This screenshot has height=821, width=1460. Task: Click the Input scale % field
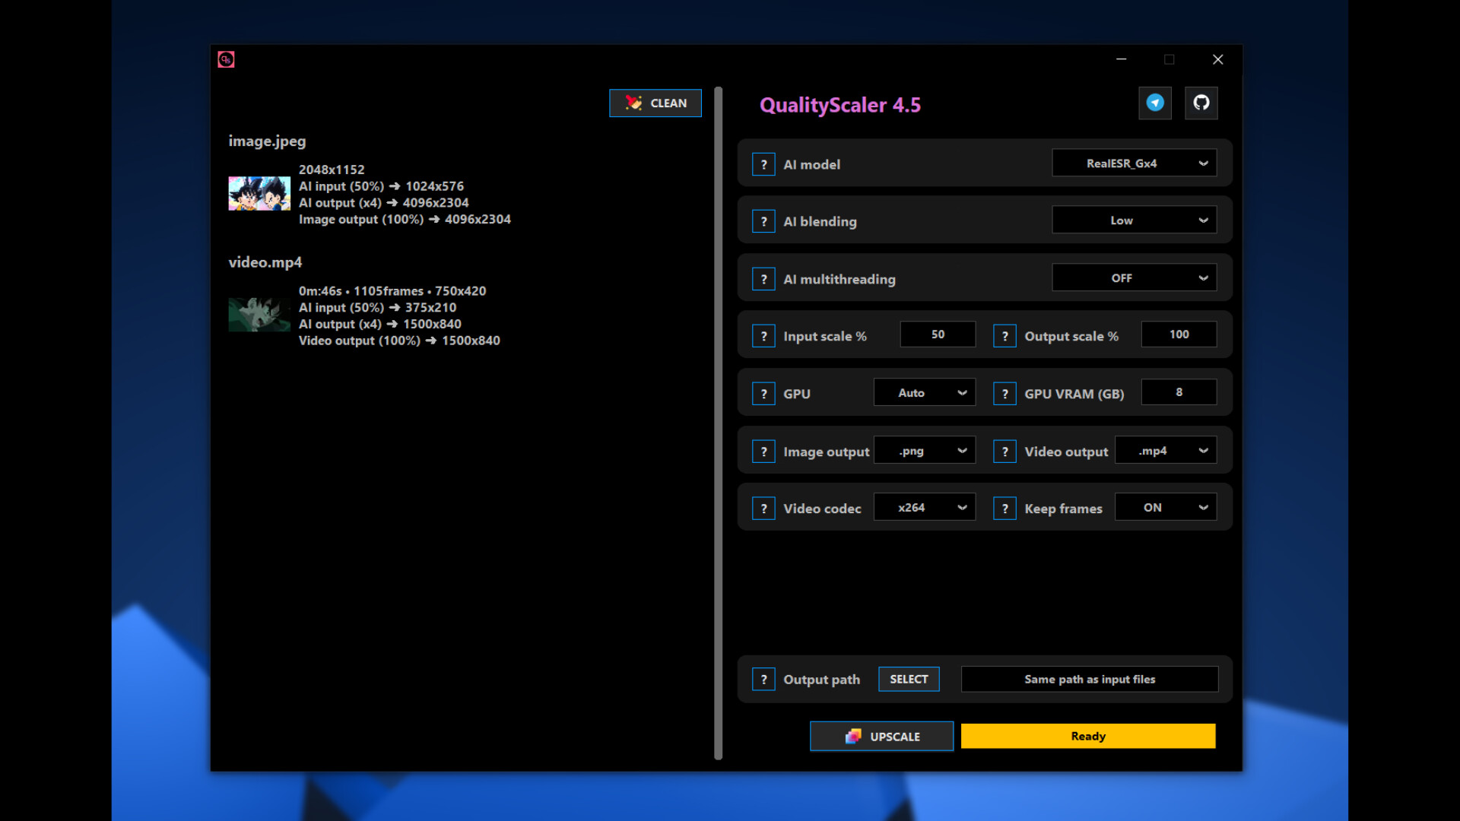point(938,334)
